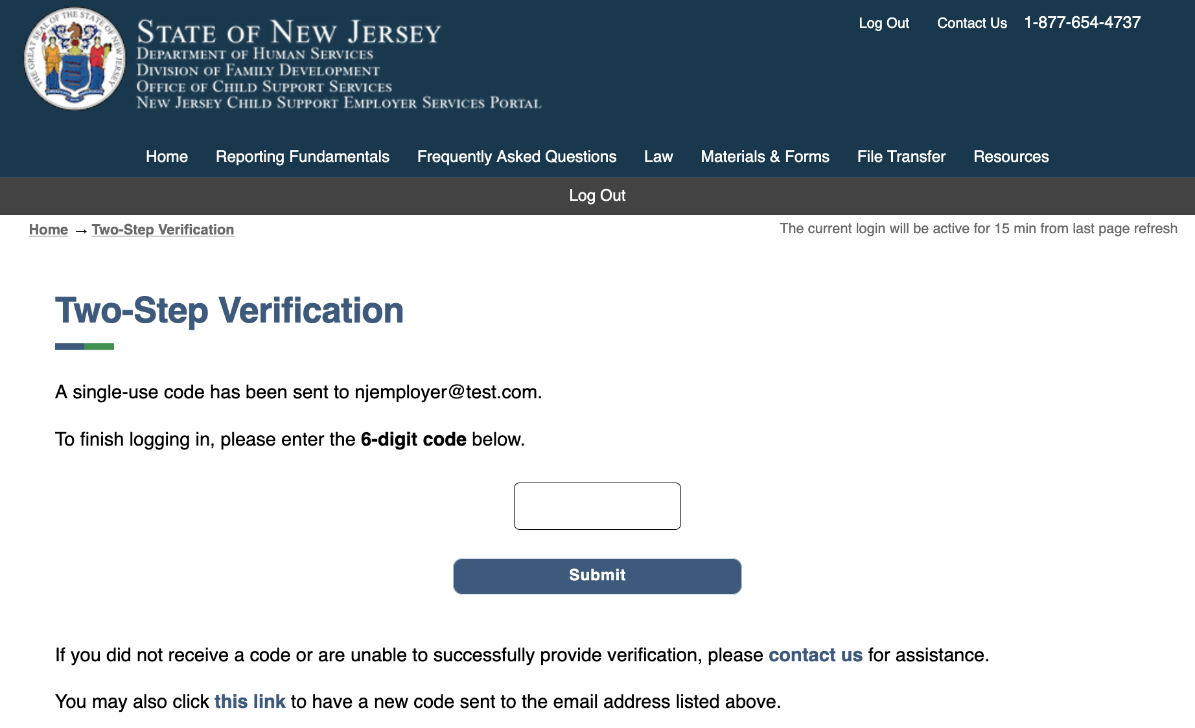
Task: Click Home in the breadcrumb trail
Action: 48,229
